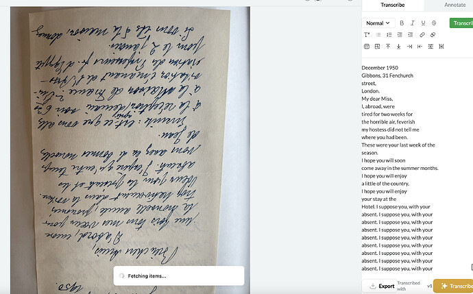Click the remove link icon
This screenshot has width=473, height=294.
433,35
